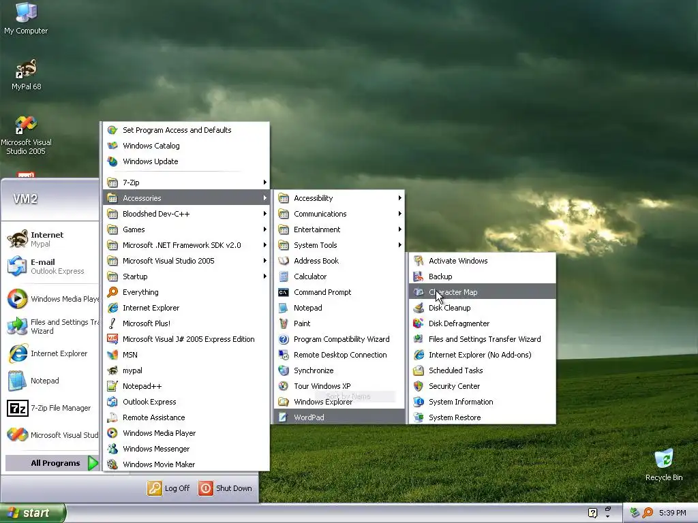Open Set Program Access and Defaults
This screenshot has height=523, width=698.
[186, 130]
